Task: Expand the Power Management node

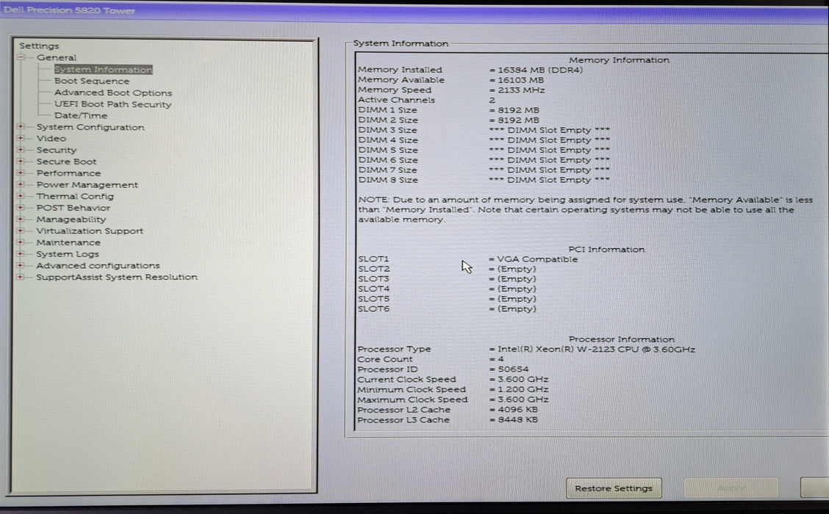Action: point(21,185)
